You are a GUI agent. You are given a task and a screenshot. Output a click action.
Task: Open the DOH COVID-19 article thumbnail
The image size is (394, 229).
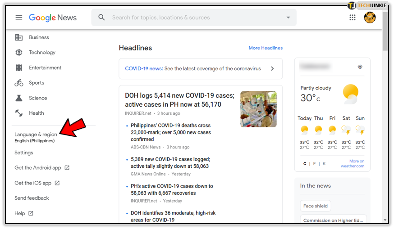[258, 109]
